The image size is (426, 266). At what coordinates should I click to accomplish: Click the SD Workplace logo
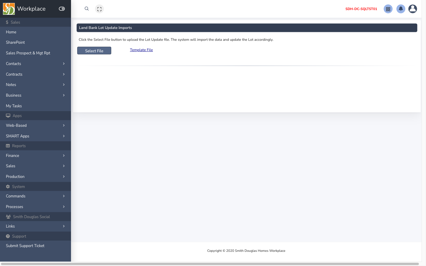9,9
